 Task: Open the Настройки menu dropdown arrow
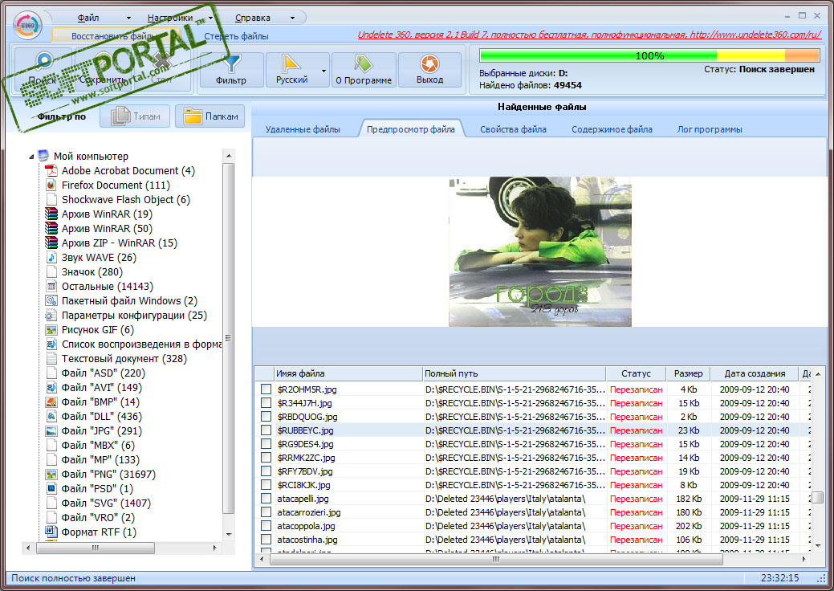pos(210,18)
